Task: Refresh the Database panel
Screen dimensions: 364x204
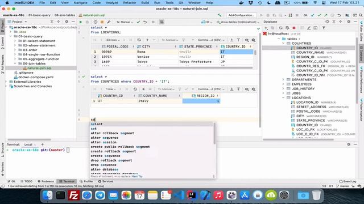Action: [x=280, y=28]
